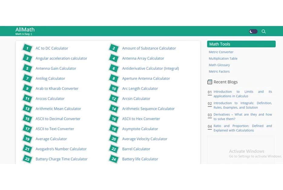Screen dimensions: 283x190
Task: Click the number 1 badge icon
Action: click(x=27, y=48)
